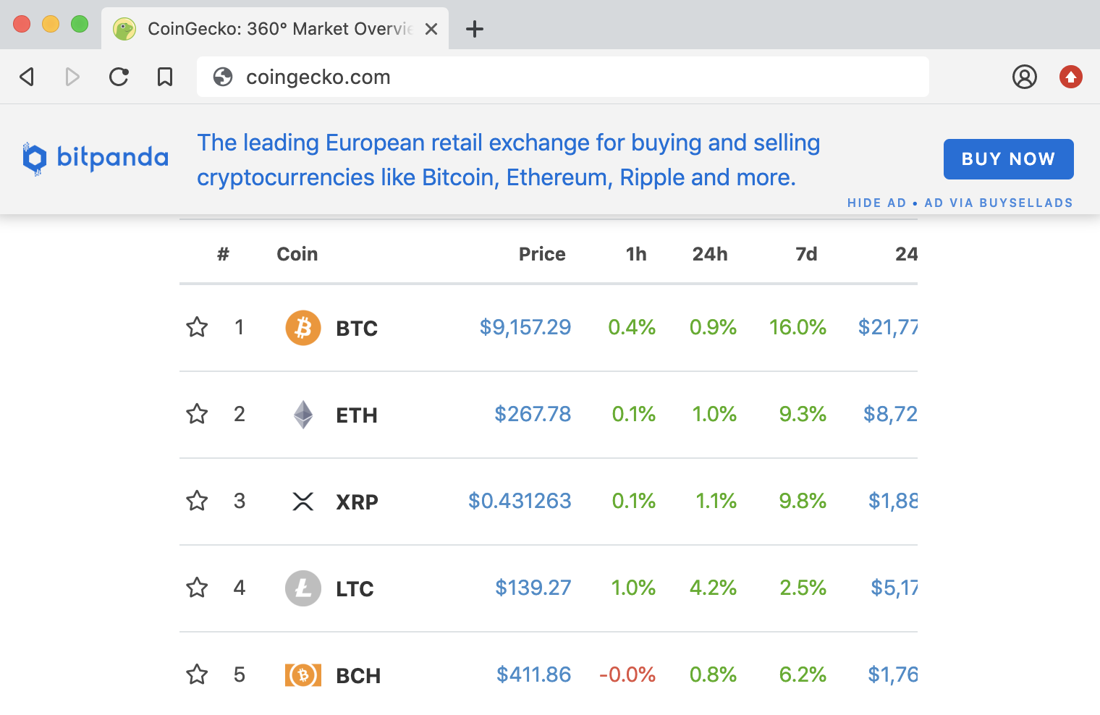The image size is (1100, 715).
Task: Open a new browser tab
Action: 475,29
